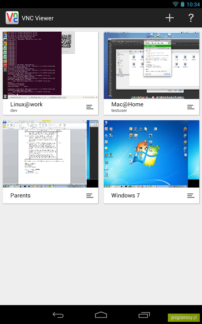This screenshot has height=324, width=202.
Task: Tap the Wi-Fi status icon
Action: (176, 4)
